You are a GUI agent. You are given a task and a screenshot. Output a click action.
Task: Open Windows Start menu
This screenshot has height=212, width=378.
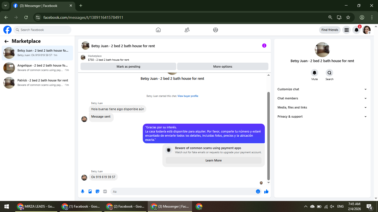[x=6, y=206]
